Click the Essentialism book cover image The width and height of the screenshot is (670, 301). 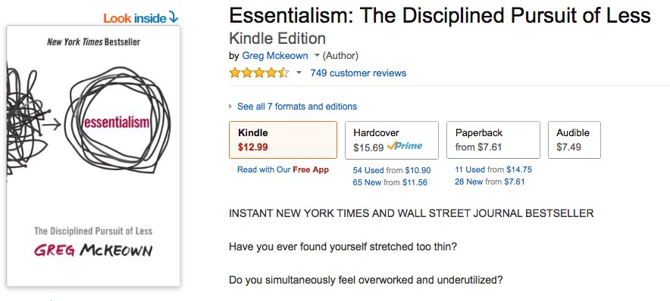[93, 156]
